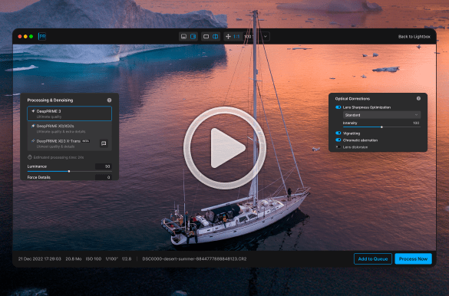449x296 pixels.
Task: Click the Process Now button
Action: (413, 259)
